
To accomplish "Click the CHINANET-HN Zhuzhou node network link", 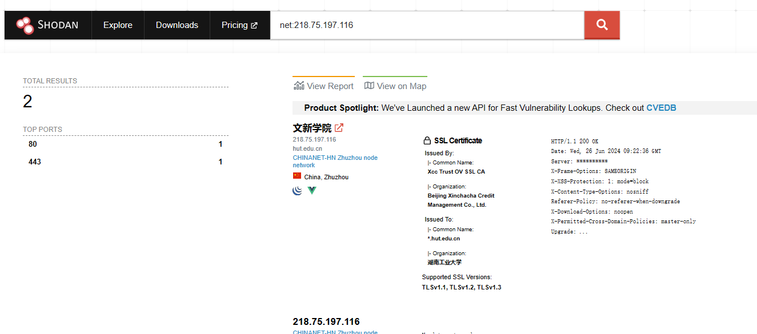I will click(335, 161).
